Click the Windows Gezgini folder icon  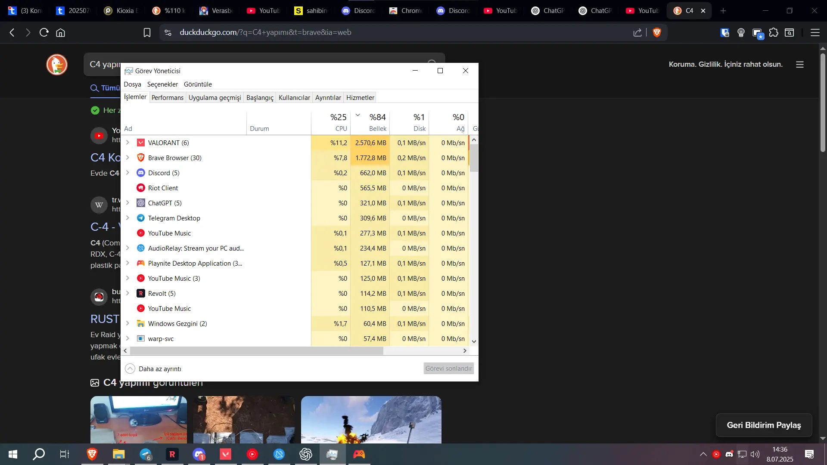140,324
